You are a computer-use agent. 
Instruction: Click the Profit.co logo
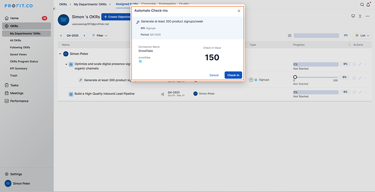(x=19, y=6)
